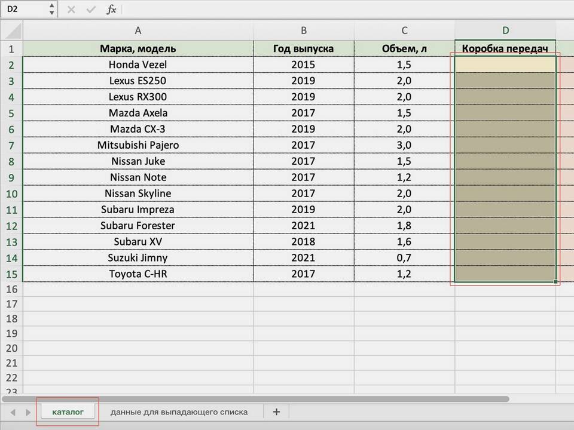Select the Коробка передач header cell
Screen dimensions: 574x430
(505, 48)
